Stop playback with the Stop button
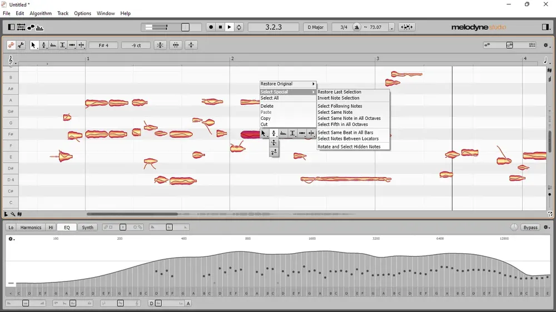This screenshot has height=312, width=556. 220,27
